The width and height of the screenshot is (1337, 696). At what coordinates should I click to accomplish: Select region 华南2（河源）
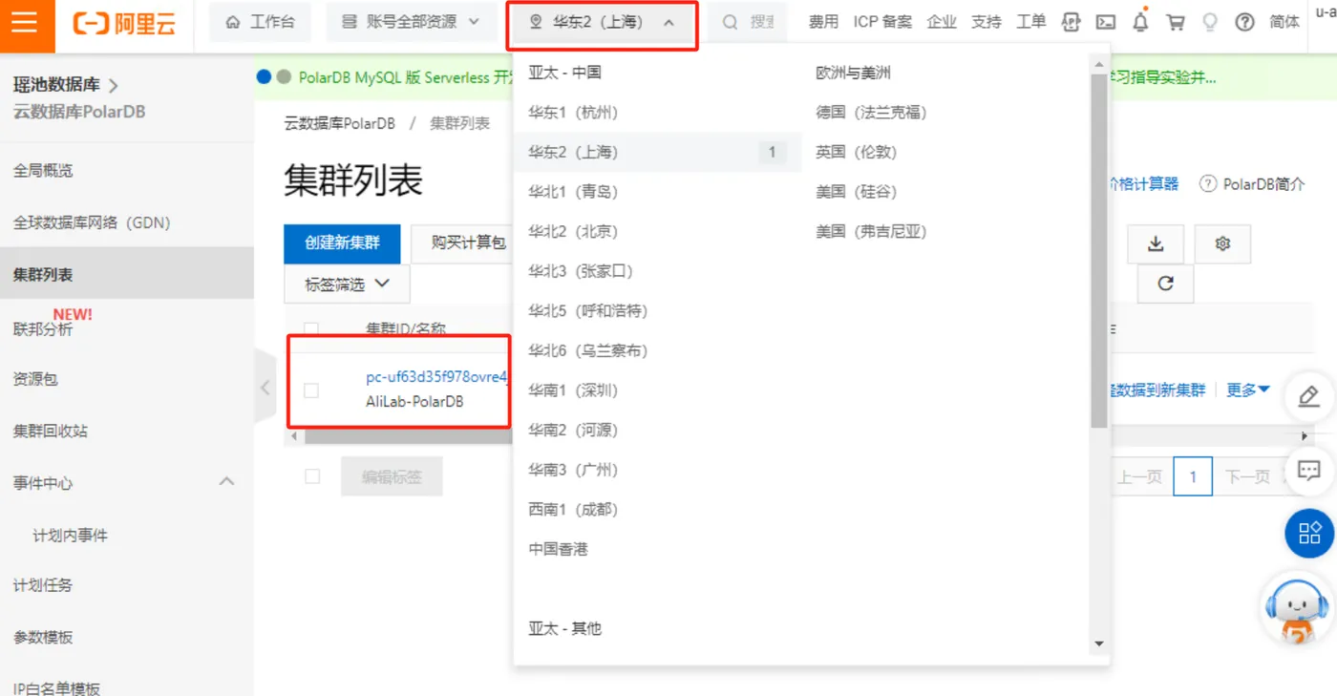tap(573, 431)
